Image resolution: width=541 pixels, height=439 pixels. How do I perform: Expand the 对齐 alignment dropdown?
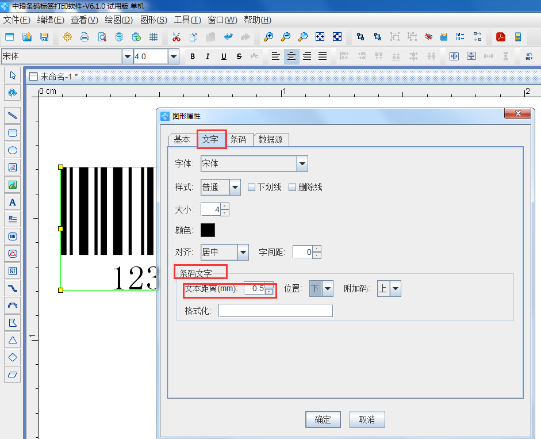243,252
